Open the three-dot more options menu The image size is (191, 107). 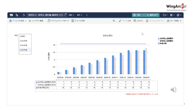87,15
